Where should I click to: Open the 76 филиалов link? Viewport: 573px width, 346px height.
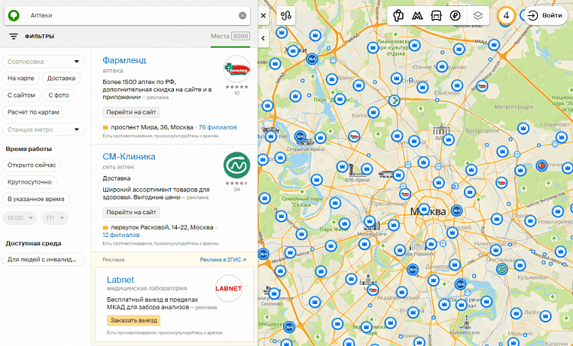217,127
